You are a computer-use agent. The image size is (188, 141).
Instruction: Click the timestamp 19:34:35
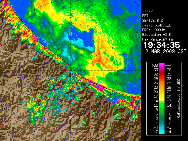[x=162, y=45]
